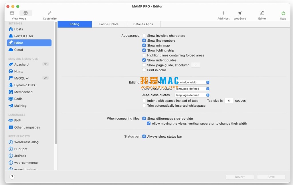Open the Cloud icon in sidebar
293x185 pixels.
11,50
